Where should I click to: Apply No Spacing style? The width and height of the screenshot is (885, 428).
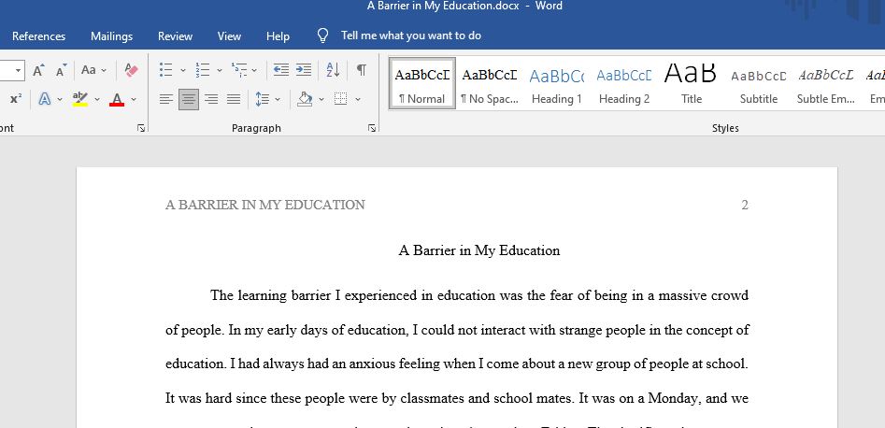click(x=490, y=82)
